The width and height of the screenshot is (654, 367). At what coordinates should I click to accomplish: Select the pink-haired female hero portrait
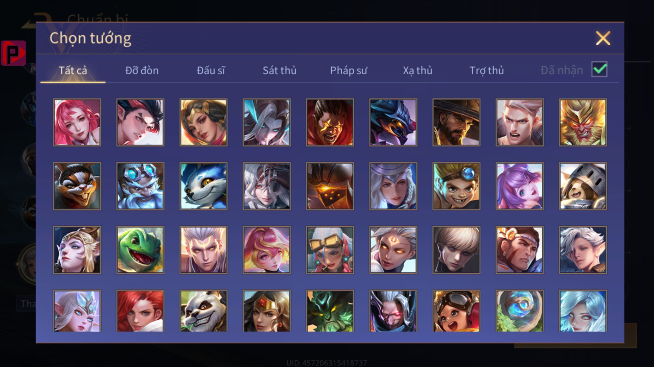(77, 122)
